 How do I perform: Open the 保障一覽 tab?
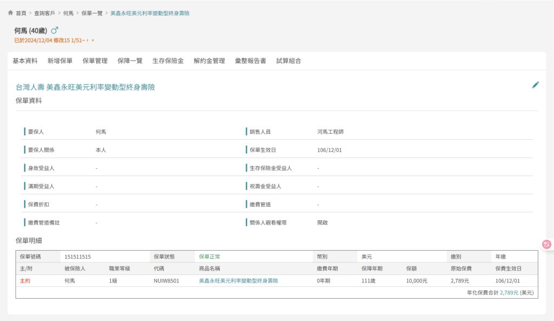130,61
